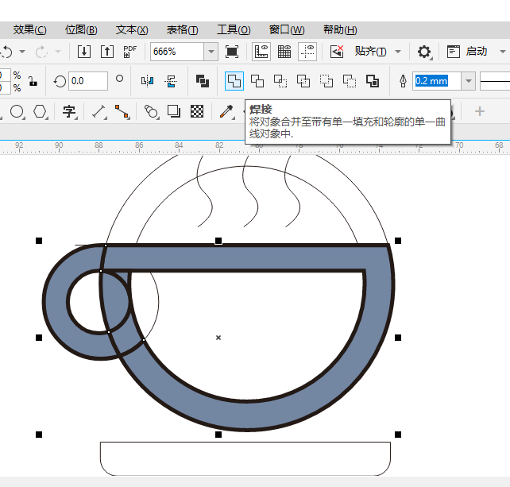This screenshot has height=487, width=510.
Task: Open the zoom level 666% dropdown
Action: click(x=211, y=52)
